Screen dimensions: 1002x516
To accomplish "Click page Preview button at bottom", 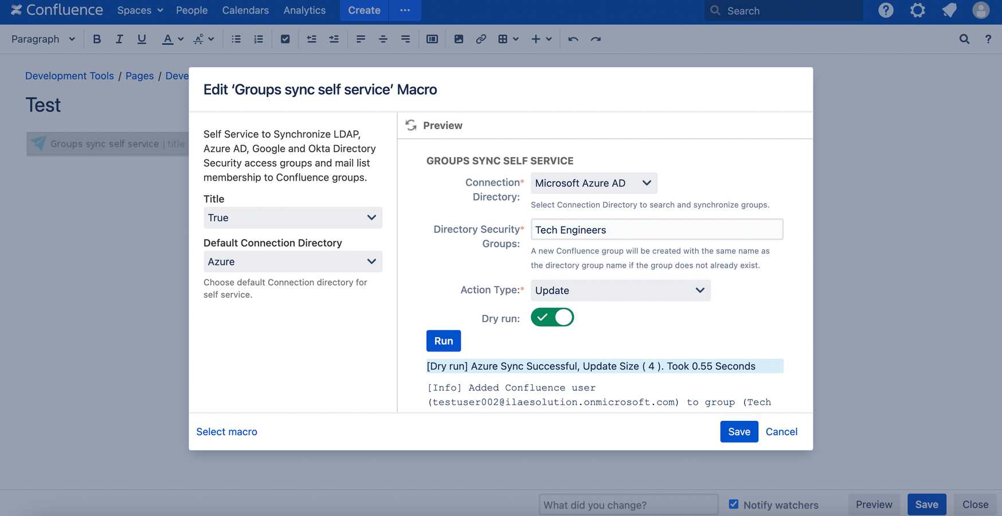I will point(874,505).
